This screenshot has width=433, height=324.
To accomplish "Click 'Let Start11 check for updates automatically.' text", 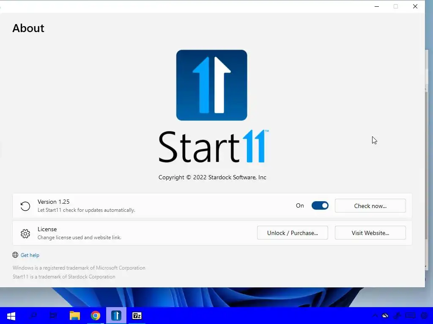I will coord(86,210).
